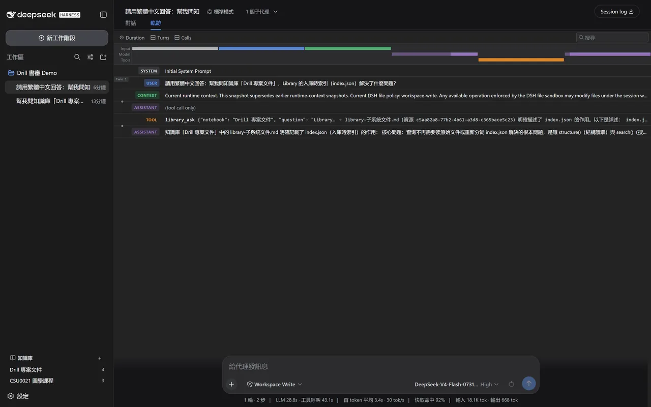Click the 給代理發訊息 message input
This screenshot has width=651, height=407.
tap(380, 366)
